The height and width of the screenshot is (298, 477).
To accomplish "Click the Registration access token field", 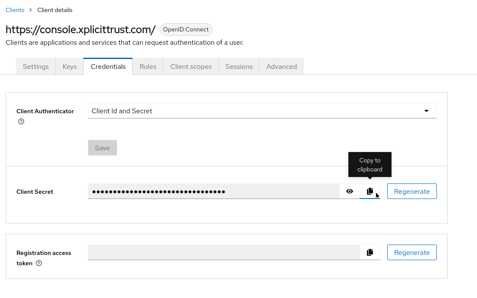I will pyautogui.click(x=224, y=252).
